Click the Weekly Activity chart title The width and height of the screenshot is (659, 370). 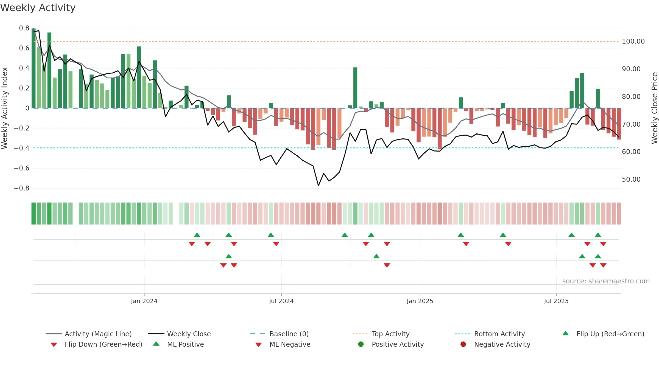38,8
